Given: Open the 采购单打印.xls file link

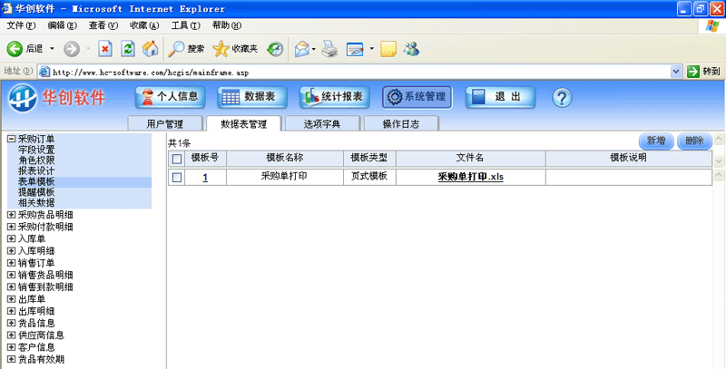Looking at the screenshot, I should 470,178.
